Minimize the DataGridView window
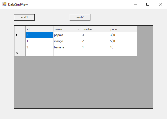 click(x=135, y=4)
